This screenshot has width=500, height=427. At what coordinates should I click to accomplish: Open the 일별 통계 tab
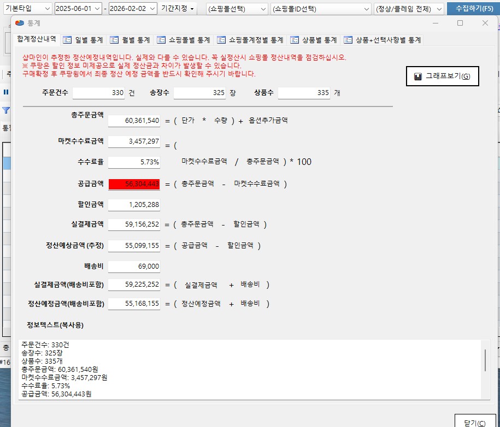[x=83, y=40]
